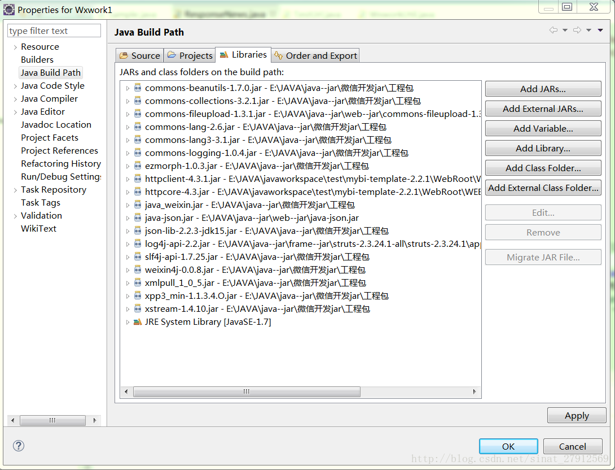Expand the JRE System Library entry
This screenshot has height=470, width=615.
tap(128, 322)
